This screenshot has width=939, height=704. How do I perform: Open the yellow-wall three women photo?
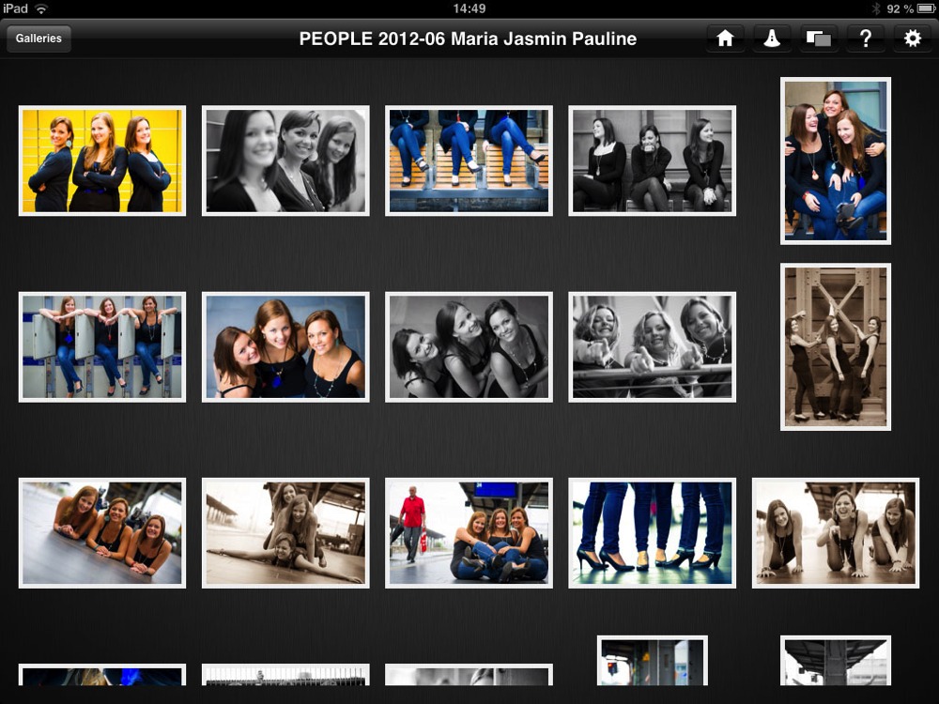click(x=102, y=161)
